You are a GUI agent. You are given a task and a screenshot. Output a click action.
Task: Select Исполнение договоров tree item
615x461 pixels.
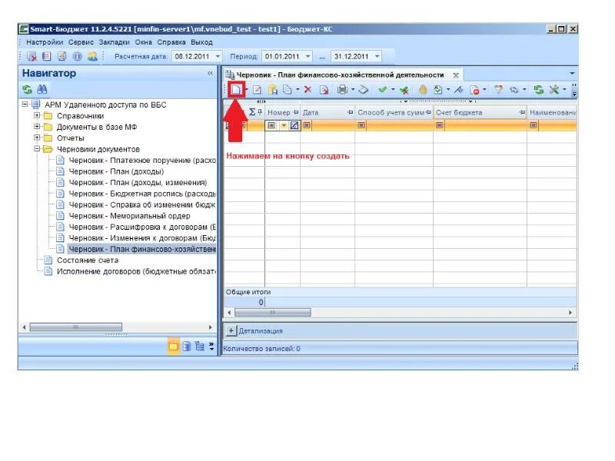[136, 271]
